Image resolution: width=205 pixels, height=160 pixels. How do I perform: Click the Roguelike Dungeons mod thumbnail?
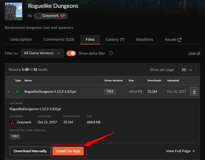(x=14, y=11)
